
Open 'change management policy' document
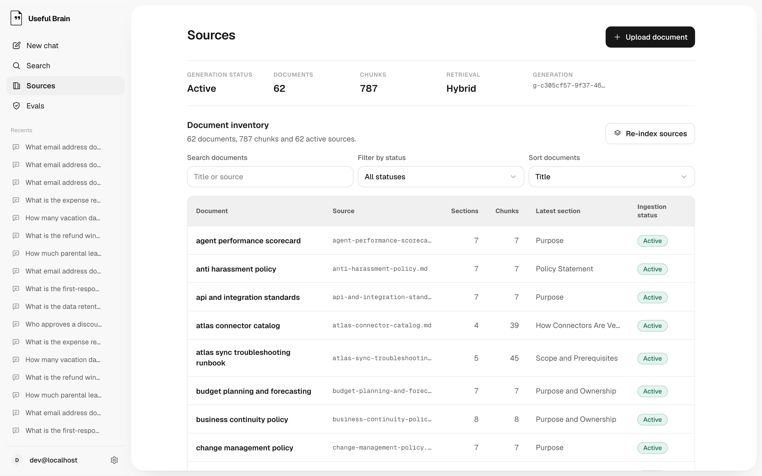pyautogui.click(x=244, y=448)
